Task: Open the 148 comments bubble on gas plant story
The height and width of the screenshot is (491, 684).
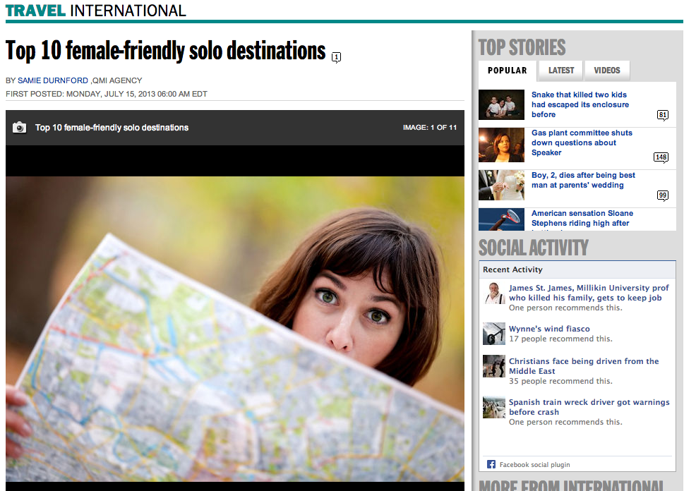Action: pos(661,157)
